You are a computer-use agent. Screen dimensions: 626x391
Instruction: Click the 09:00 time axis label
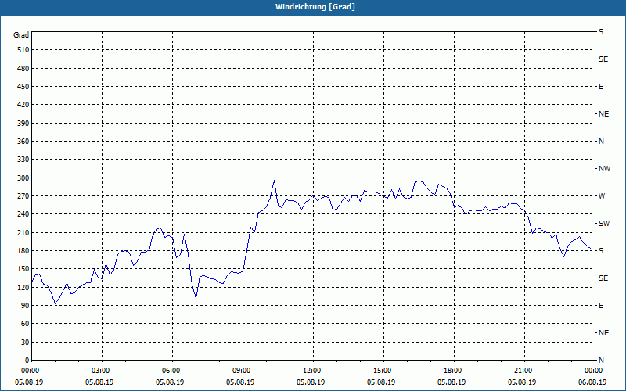tap(241, 371)
